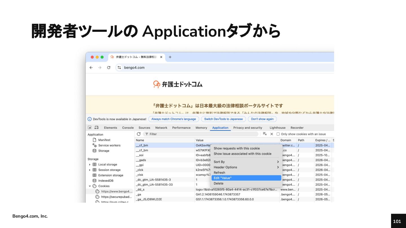Click the browser back arrow

(91, 68)
